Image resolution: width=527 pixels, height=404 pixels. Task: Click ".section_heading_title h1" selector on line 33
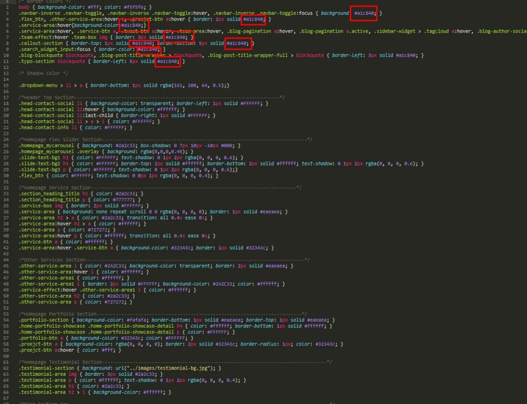53,194
